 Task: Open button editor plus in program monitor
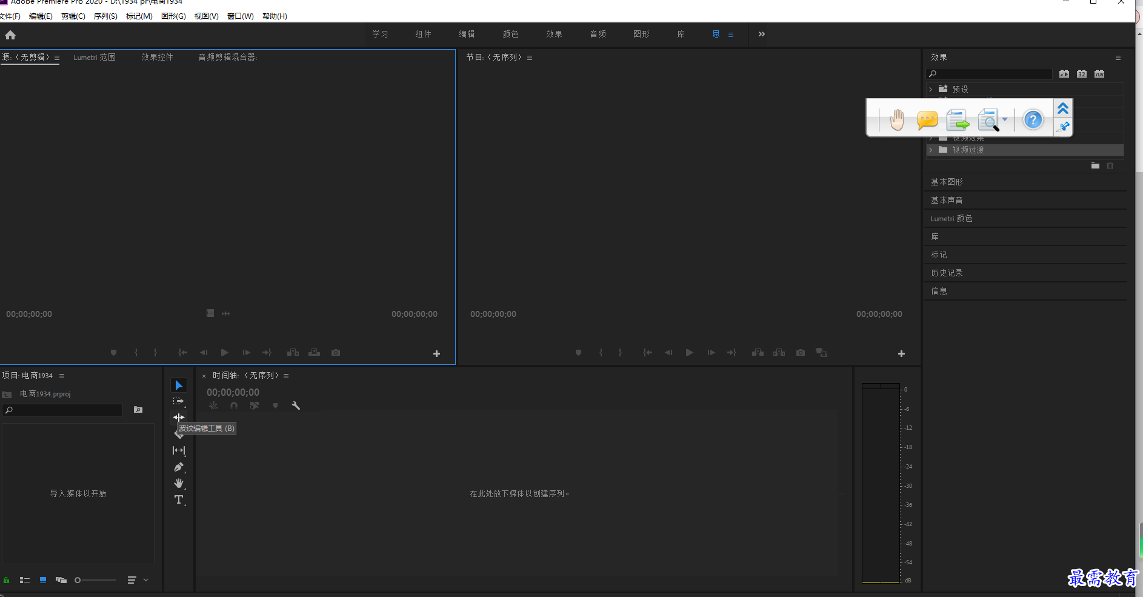pos(901,354)
